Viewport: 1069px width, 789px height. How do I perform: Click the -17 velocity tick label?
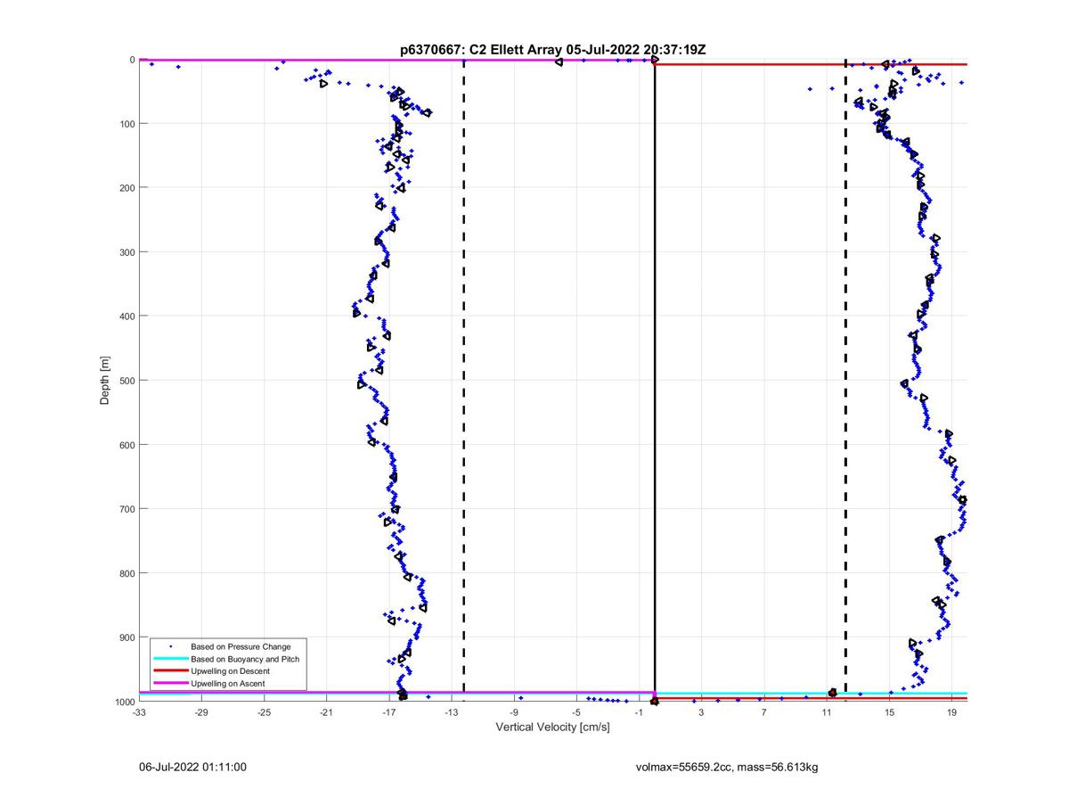point(389,713)
